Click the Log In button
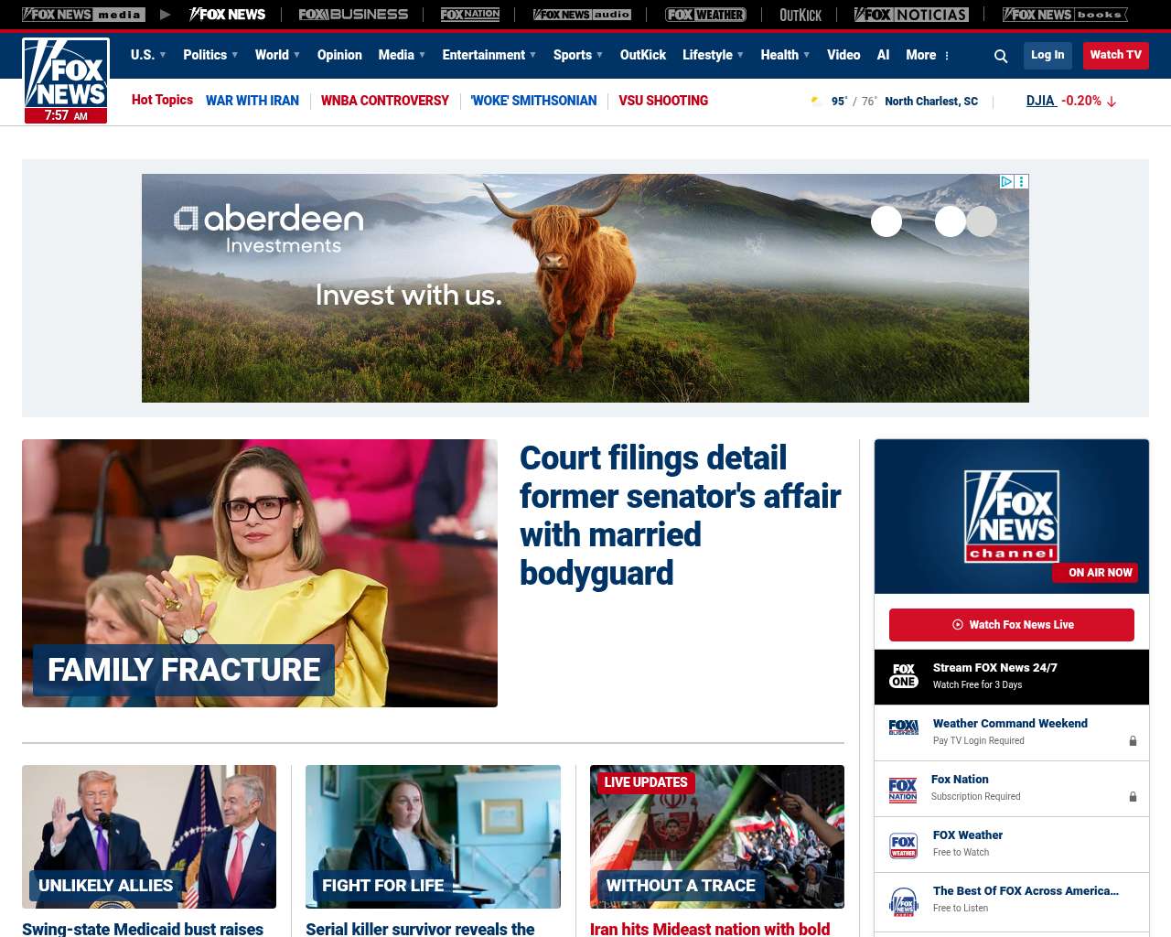The image size is (1171, 937). 1047,56
